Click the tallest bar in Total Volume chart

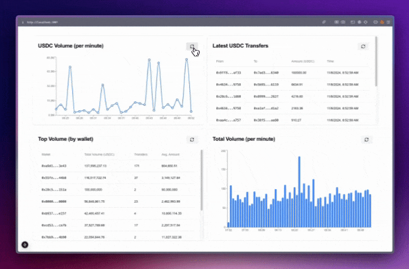[x=299, y=191]
